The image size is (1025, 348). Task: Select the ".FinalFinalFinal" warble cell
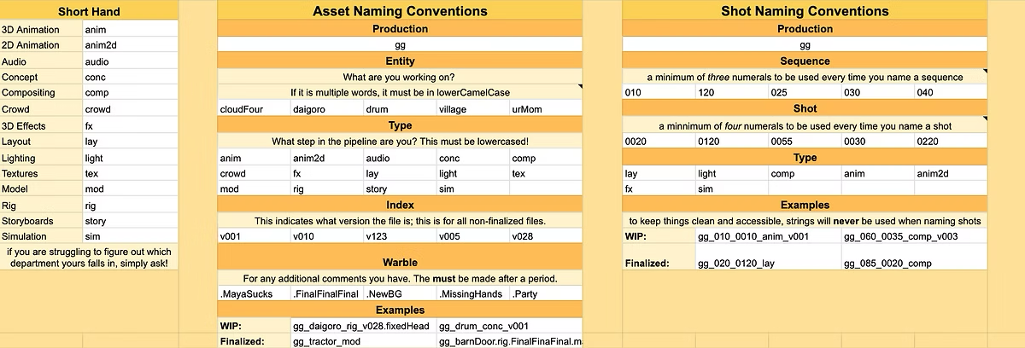tap(326, 294)
